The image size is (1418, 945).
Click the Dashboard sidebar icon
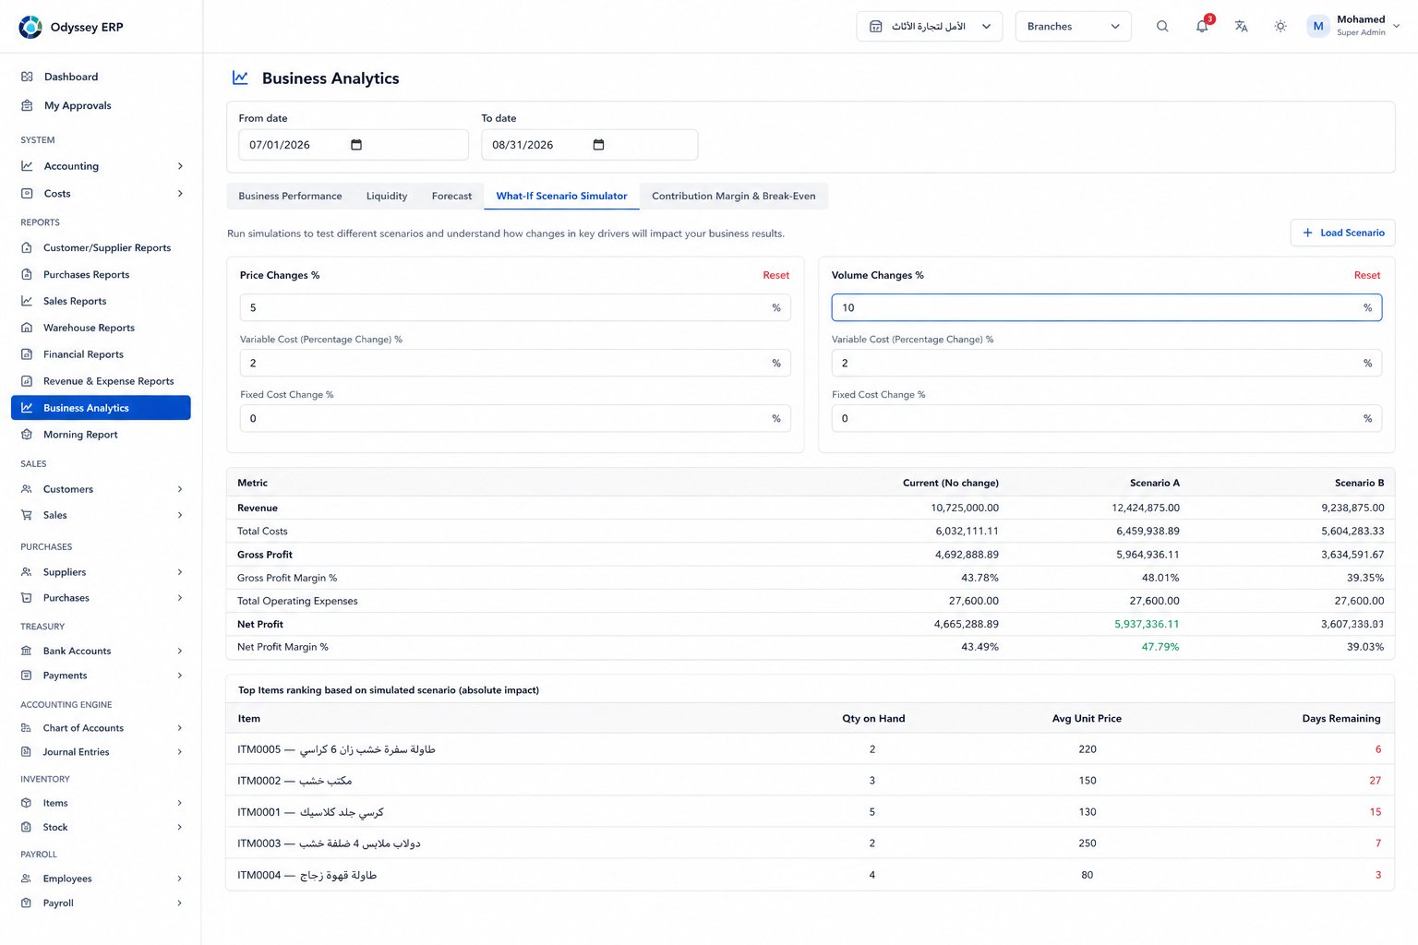click(x=27, y=77)
